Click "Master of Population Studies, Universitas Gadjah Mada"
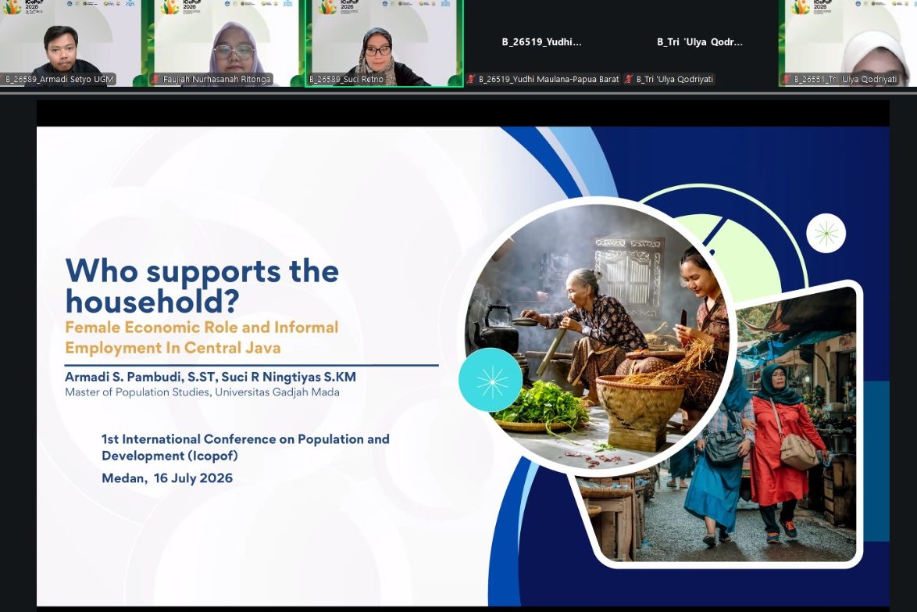Image resolution: width=917 pixels, height=612 pixels. coord(202,392)
